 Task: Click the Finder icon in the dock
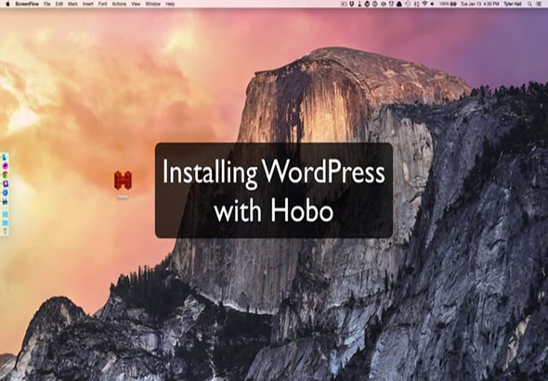pos(5,158)
